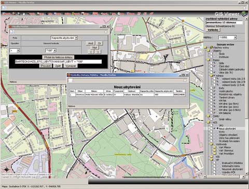The width and height of the screenshot is (249, 189).
Task: Toggle visibility of Nouz. ubytování layer
Action: coord(215,129)
